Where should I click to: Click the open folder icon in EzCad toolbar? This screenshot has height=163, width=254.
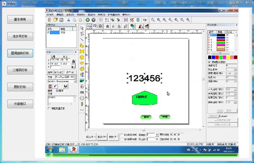(x=56, y=20)
